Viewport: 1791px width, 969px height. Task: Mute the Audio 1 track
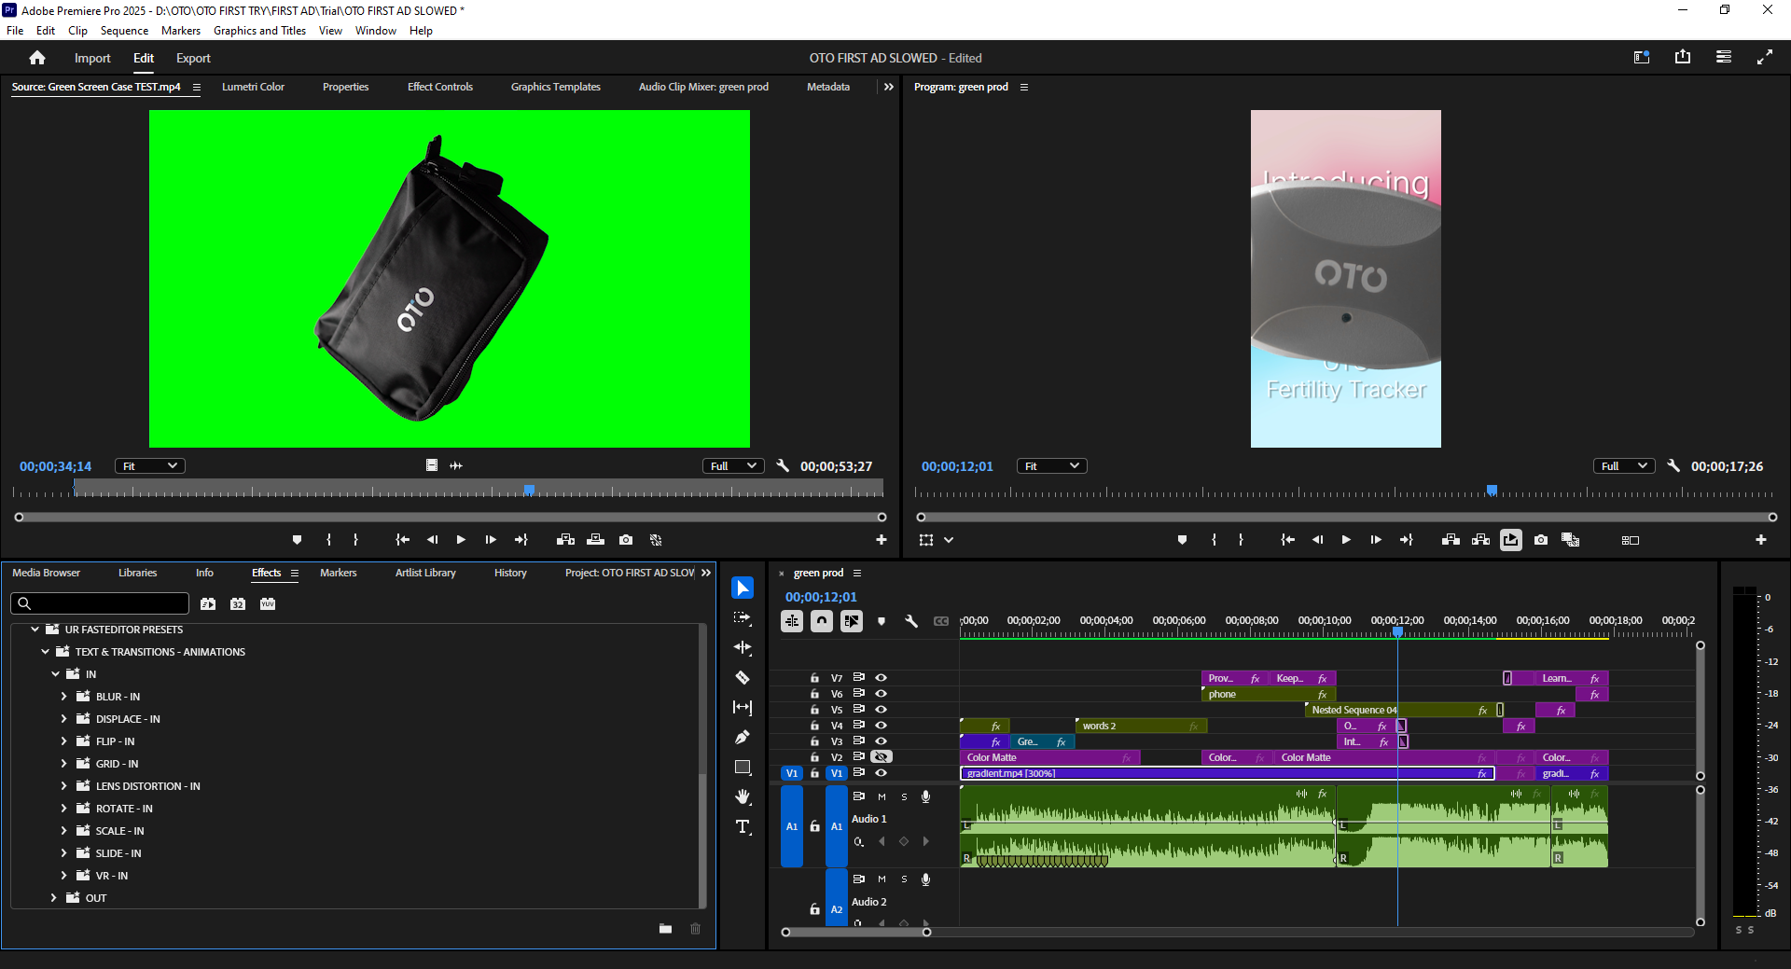(x=882, y=797)
